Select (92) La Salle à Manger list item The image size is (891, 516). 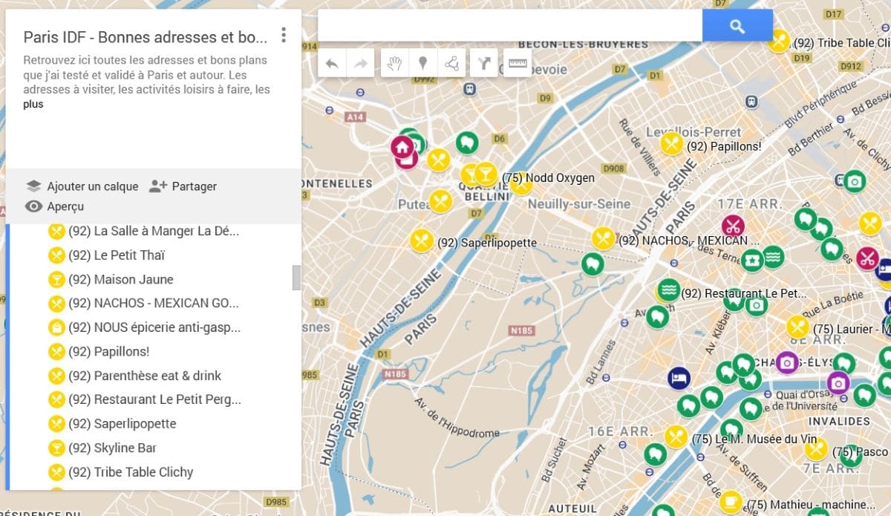[154, 231]
